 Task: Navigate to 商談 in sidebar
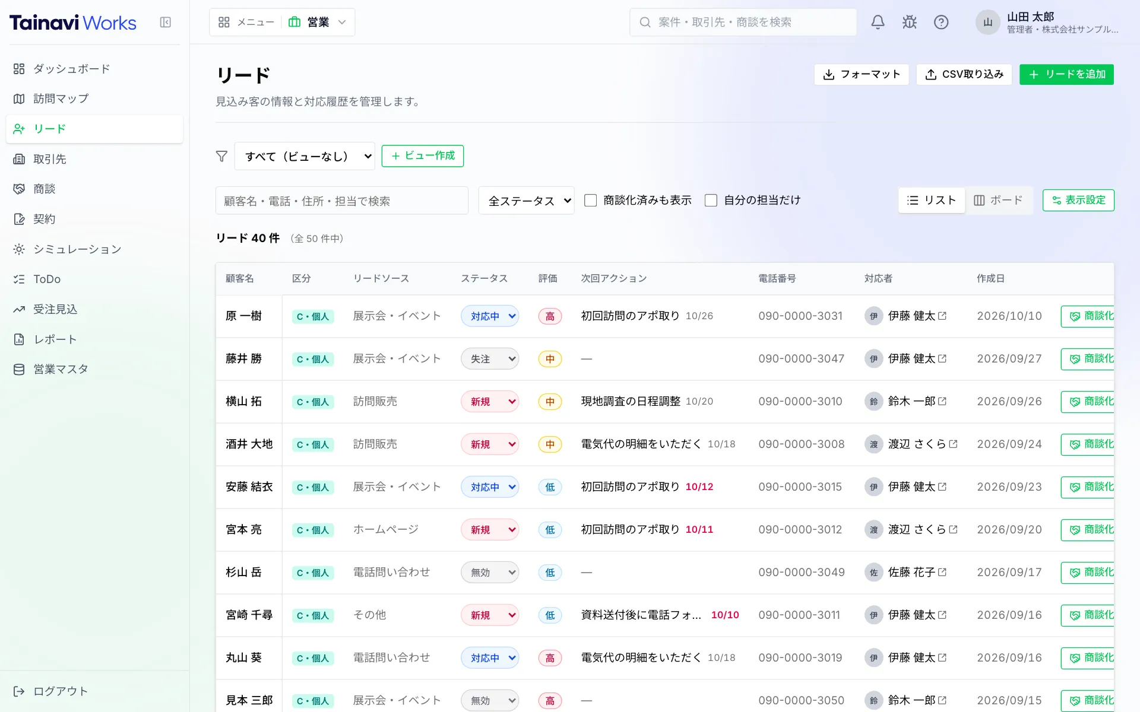(94, 189)
